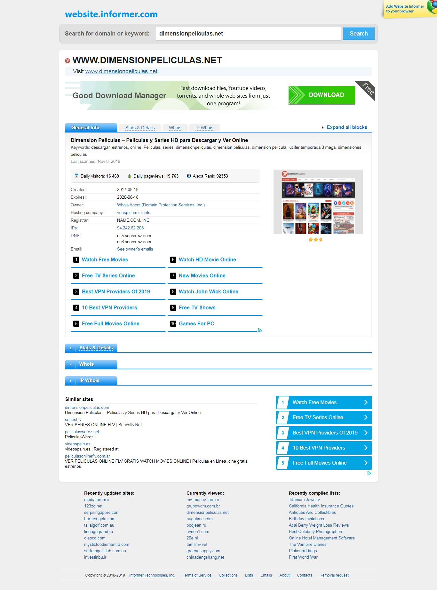Open Watch HD Movie Online ad link
This screenshot has width=437, height=590.
(207, 259)
